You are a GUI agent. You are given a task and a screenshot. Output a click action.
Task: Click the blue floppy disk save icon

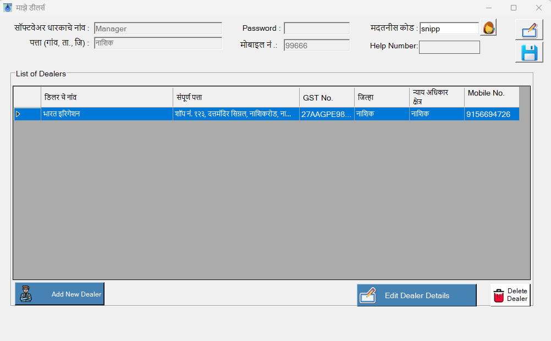click(x=528, y=52)
